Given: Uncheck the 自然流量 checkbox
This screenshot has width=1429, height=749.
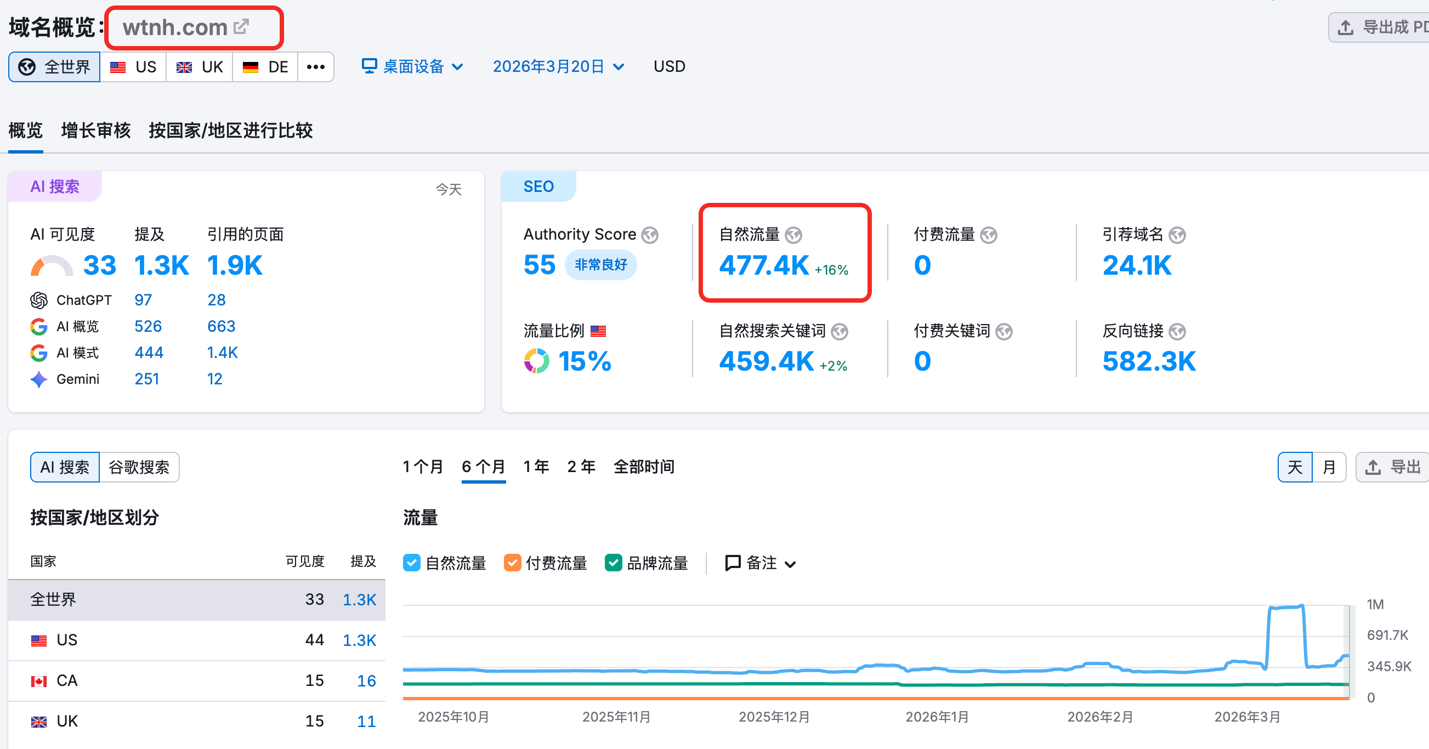Looking at the screenshot, I should [x=412, y=563].
